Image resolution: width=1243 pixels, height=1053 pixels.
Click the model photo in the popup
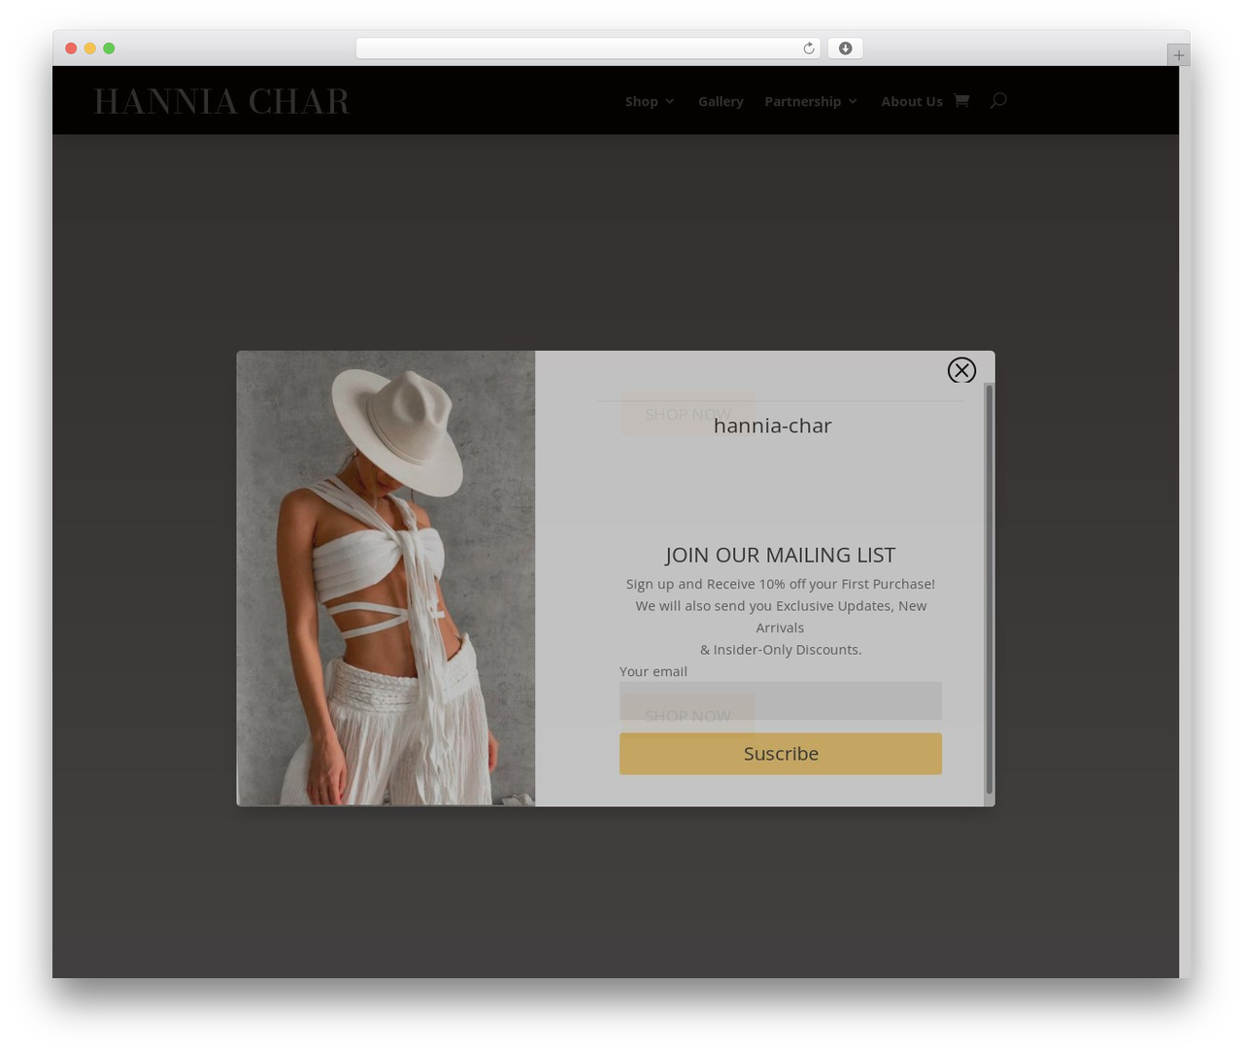(386, 578)
